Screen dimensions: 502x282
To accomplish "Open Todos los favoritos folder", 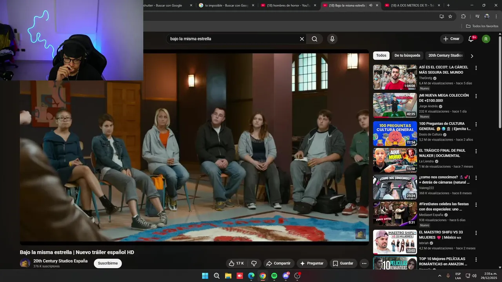I will coord(482,26).
